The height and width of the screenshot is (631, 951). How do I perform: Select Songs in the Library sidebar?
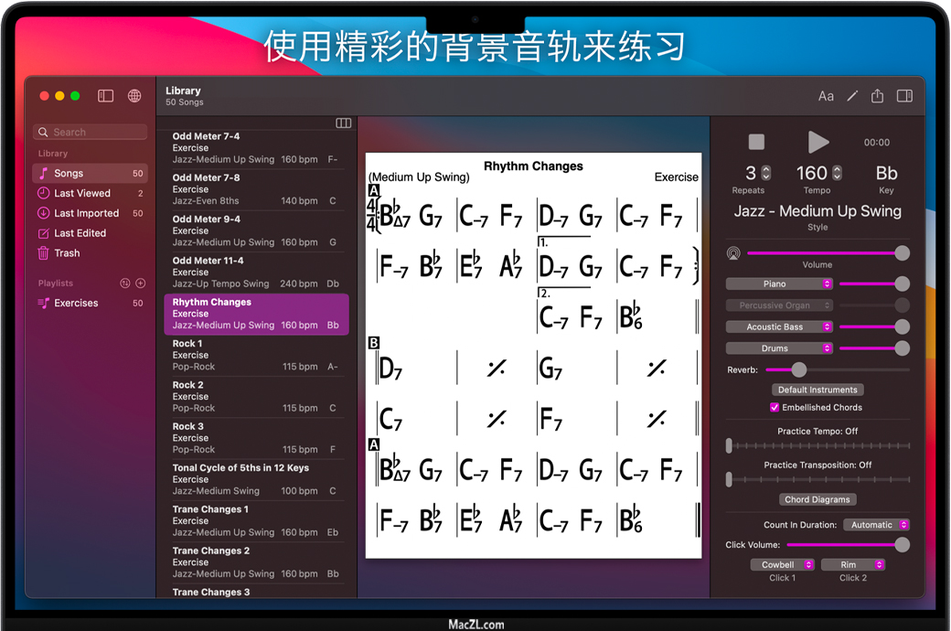(x=90, y=174)
